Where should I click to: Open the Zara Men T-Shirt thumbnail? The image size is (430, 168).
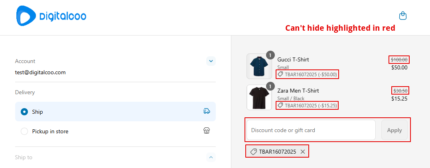click(x=259, y=97)
